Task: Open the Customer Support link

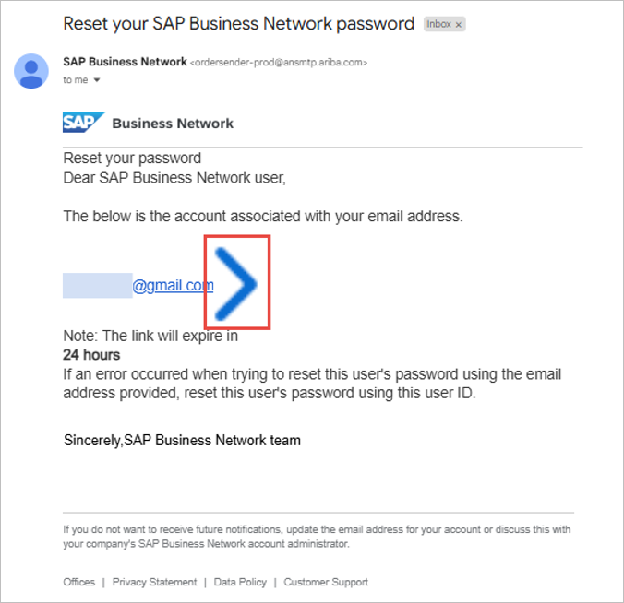Action: (326, 582)
